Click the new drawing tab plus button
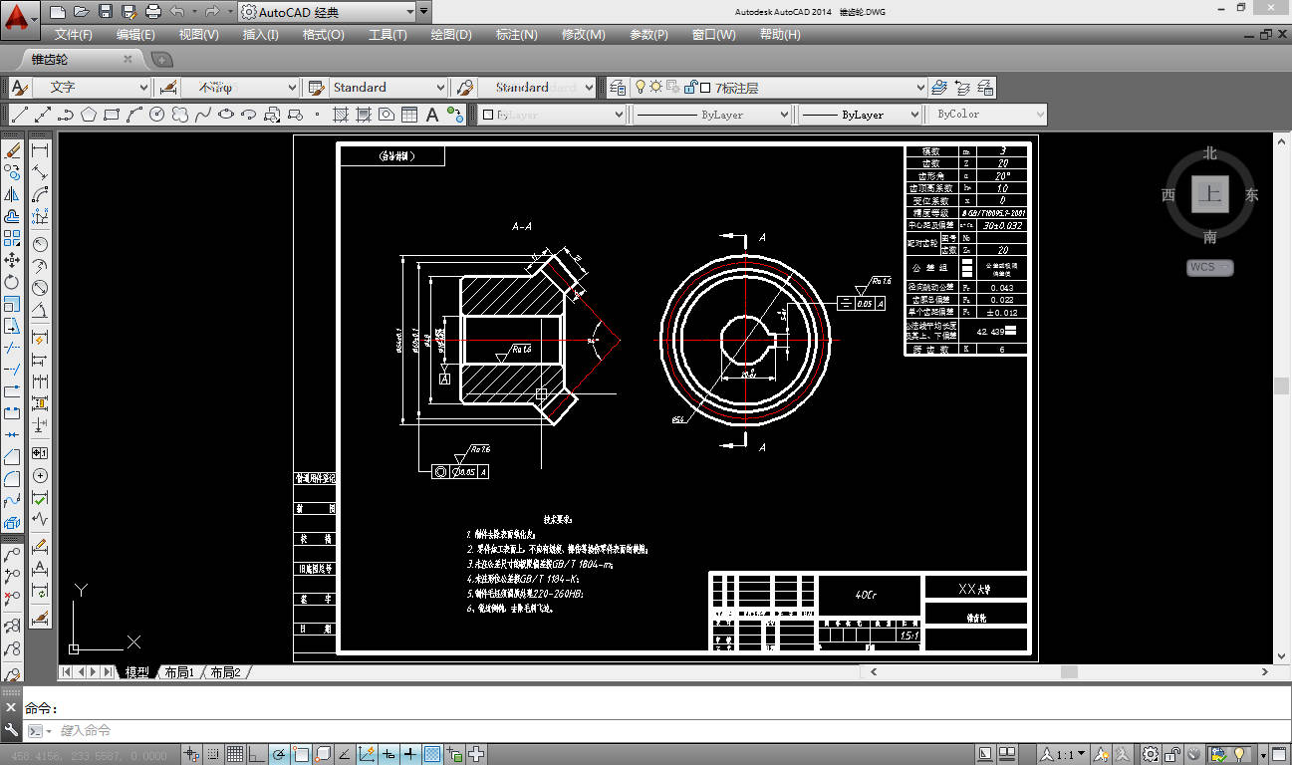 pos(161,60)
